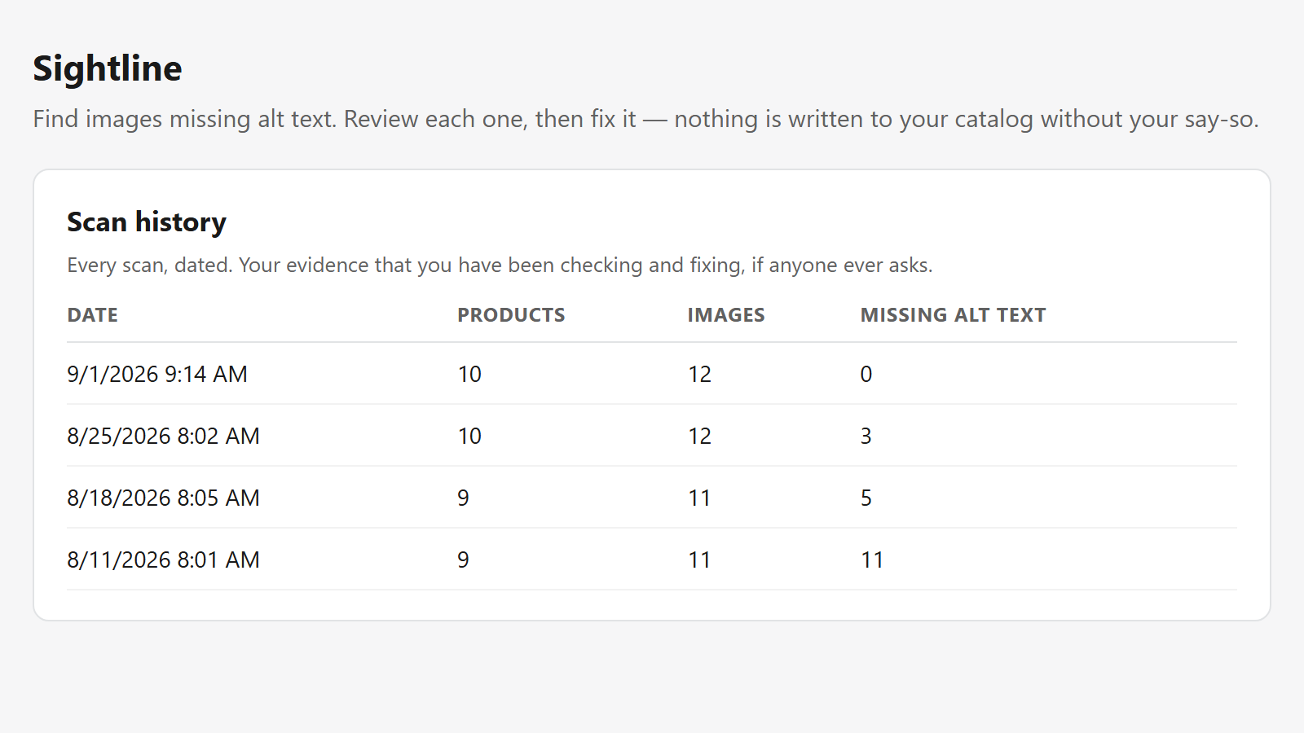Click products count for 9/1/2026 scan

[469, 374]
